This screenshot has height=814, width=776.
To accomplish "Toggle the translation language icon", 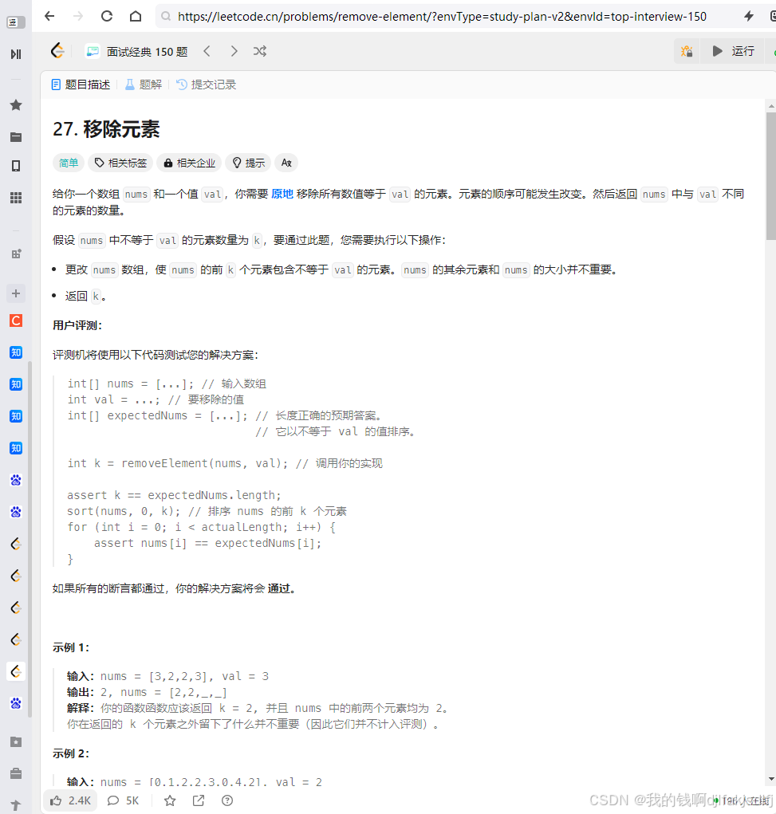I will 286,163.
